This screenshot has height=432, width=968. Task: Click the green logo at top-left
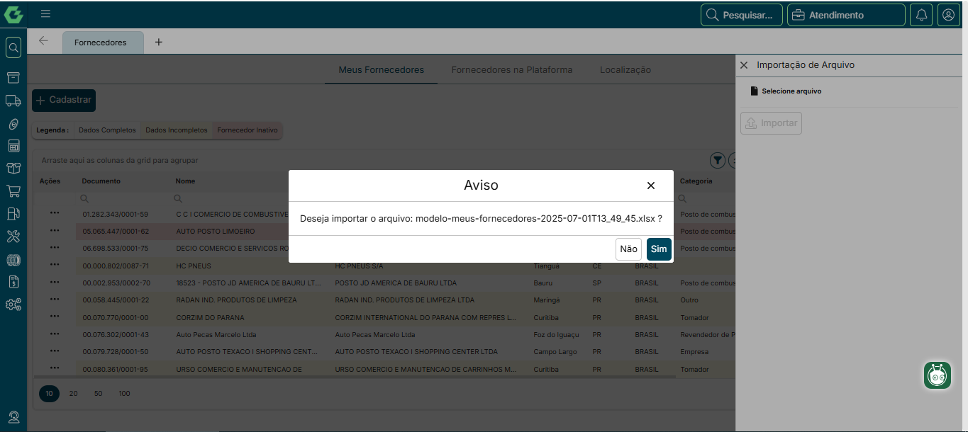(13, 14)
